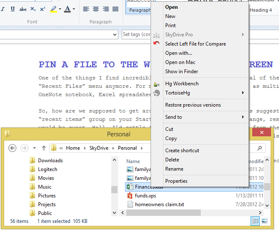Viewport: 279px width, 230px height.
Task: Click the Set tags input field
Action: 136,34
